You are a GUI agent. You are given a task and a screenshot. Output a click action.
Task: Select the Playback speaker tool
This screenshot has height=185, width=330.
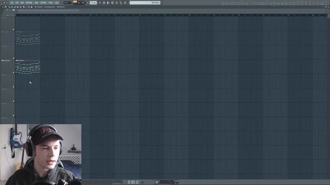(x=32, y=7)
